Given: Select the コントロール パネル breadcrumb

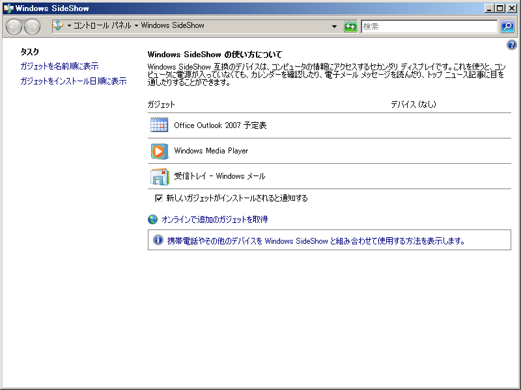Looking at the screenshot, I should (102, 25).
